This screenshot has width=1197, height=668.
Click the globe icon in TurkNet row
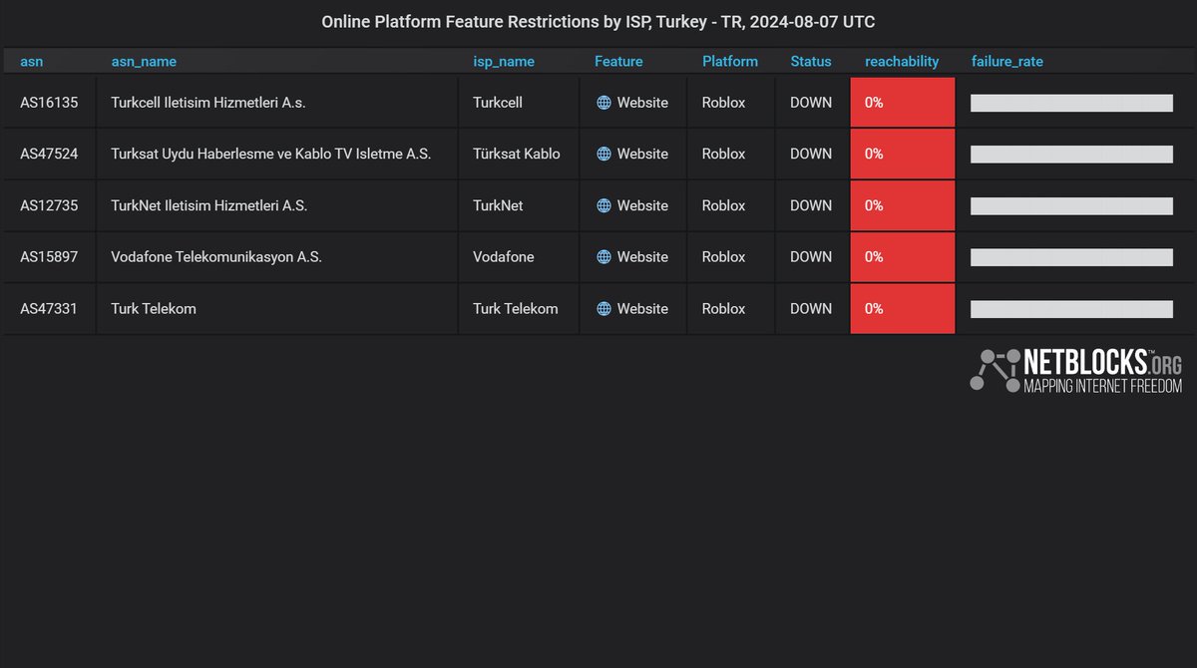[x=603, y=205]
